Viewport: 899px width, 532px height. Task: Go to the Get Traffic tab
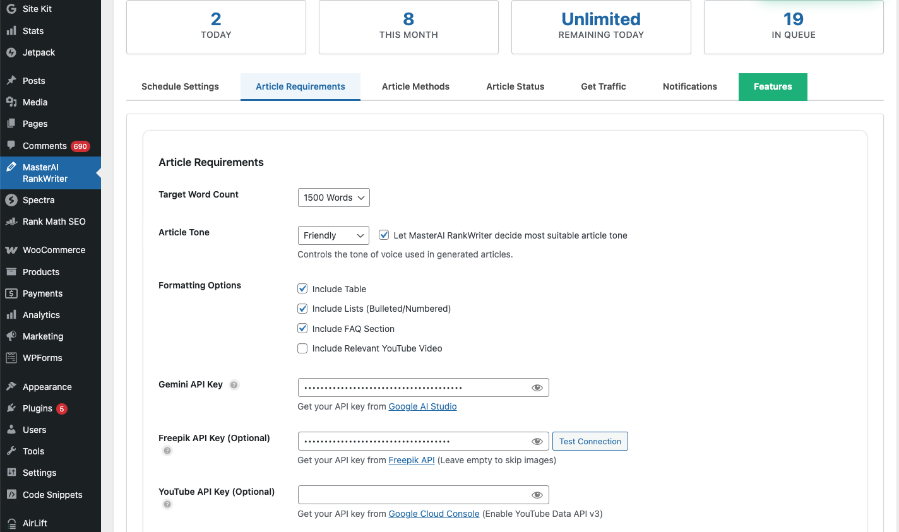point(604,86)
